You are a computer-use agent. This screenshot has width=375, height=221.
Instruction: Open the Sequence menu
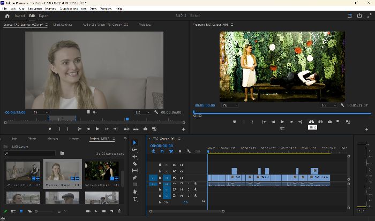point(35,9)
